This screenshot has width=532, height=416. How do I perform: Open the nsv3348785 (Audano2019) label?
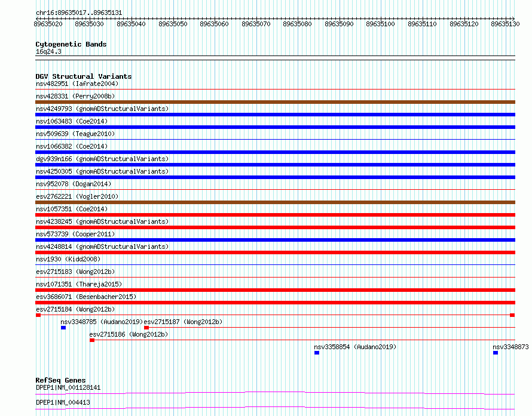(x=102, y=322)
